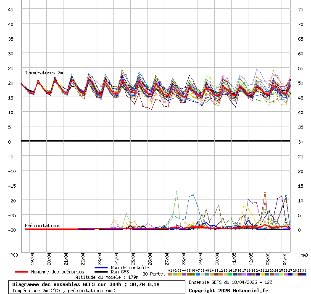Click the perturbation 30 blue legend swatch

[304, 274]
